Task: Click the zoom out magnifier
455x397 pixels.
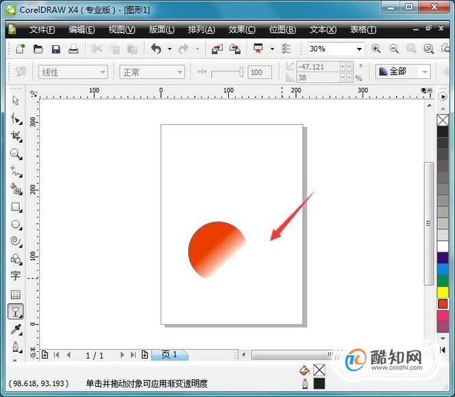Action: coord(394,49)
